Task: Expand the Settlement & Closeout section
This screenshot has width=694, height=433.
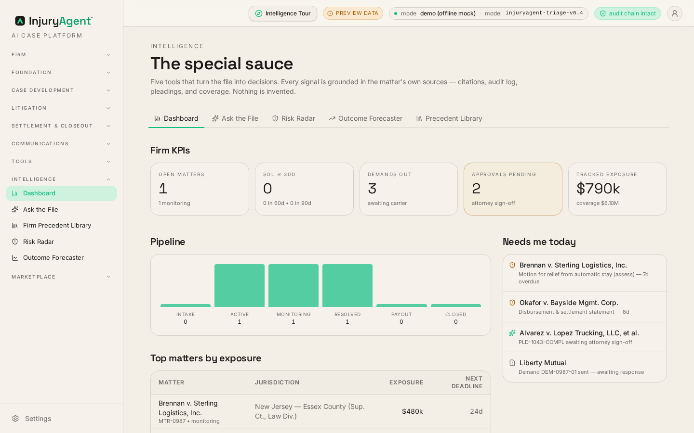Action: click(61, 126)
